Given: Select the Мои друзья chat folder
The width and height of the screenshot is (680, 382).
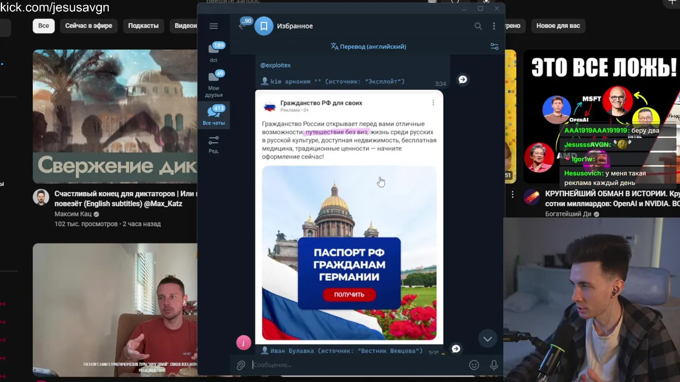Looking at the screenshot, I should 214,84.
